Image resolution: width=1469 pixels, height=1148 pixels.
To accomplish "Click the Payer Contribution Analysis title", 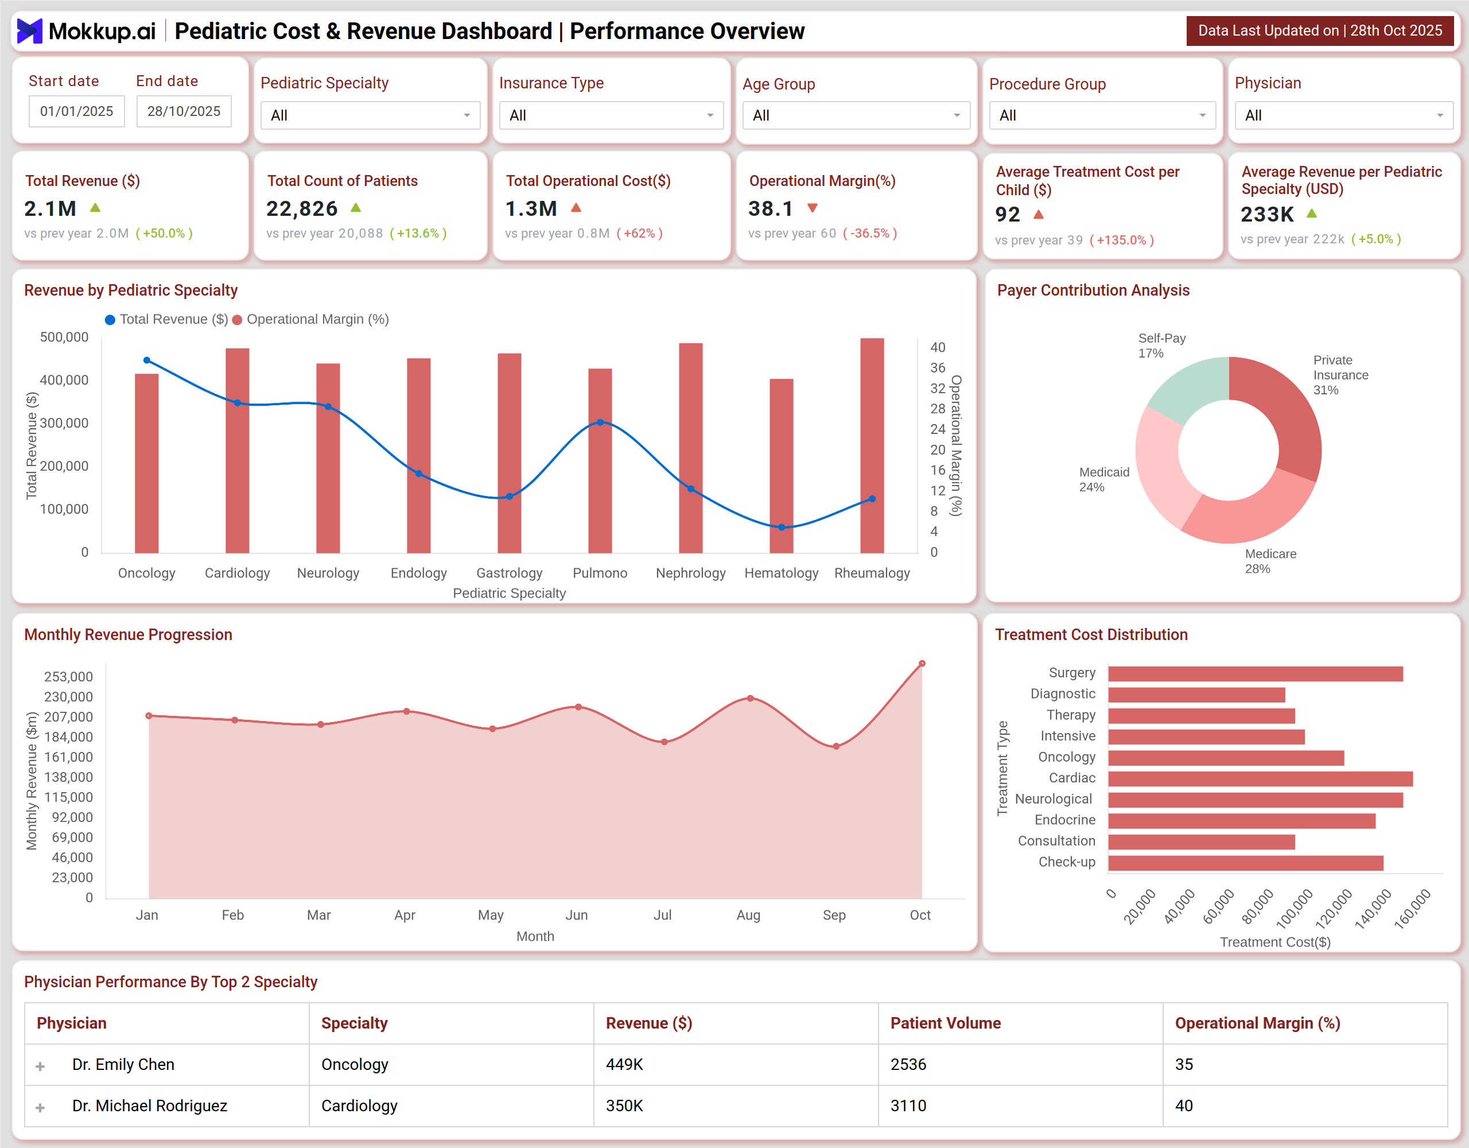I will coord(1093,290).
